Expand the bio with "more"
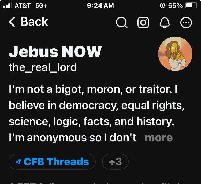 point(158,138)
